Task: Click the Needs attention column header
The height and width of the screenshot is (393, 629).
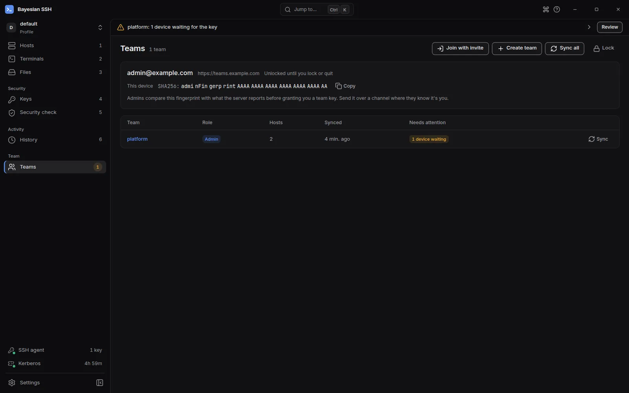Action: tap(427, 123)
